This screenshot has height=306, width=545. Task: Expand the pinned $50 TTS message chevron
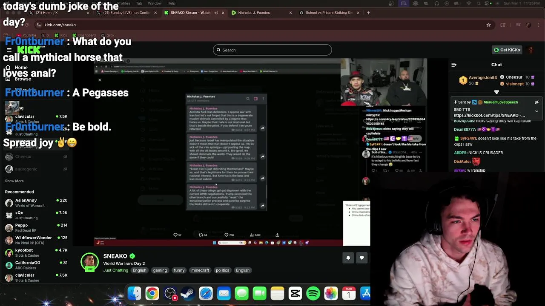536,111
